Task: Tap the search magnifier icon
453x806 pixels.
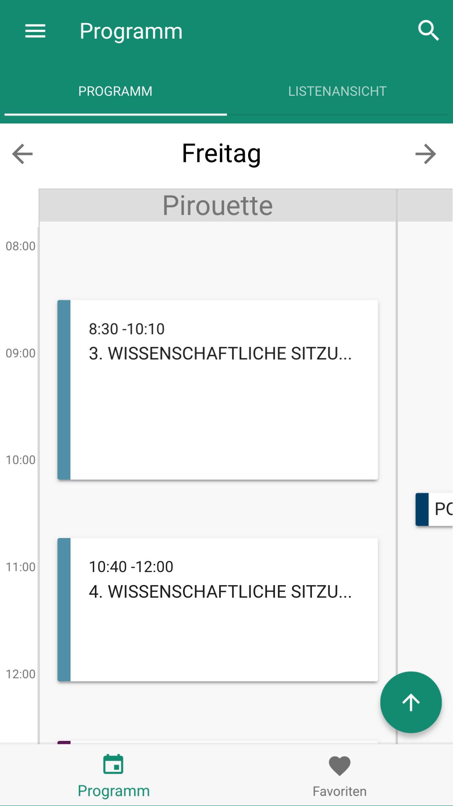Action: (428, 31)
